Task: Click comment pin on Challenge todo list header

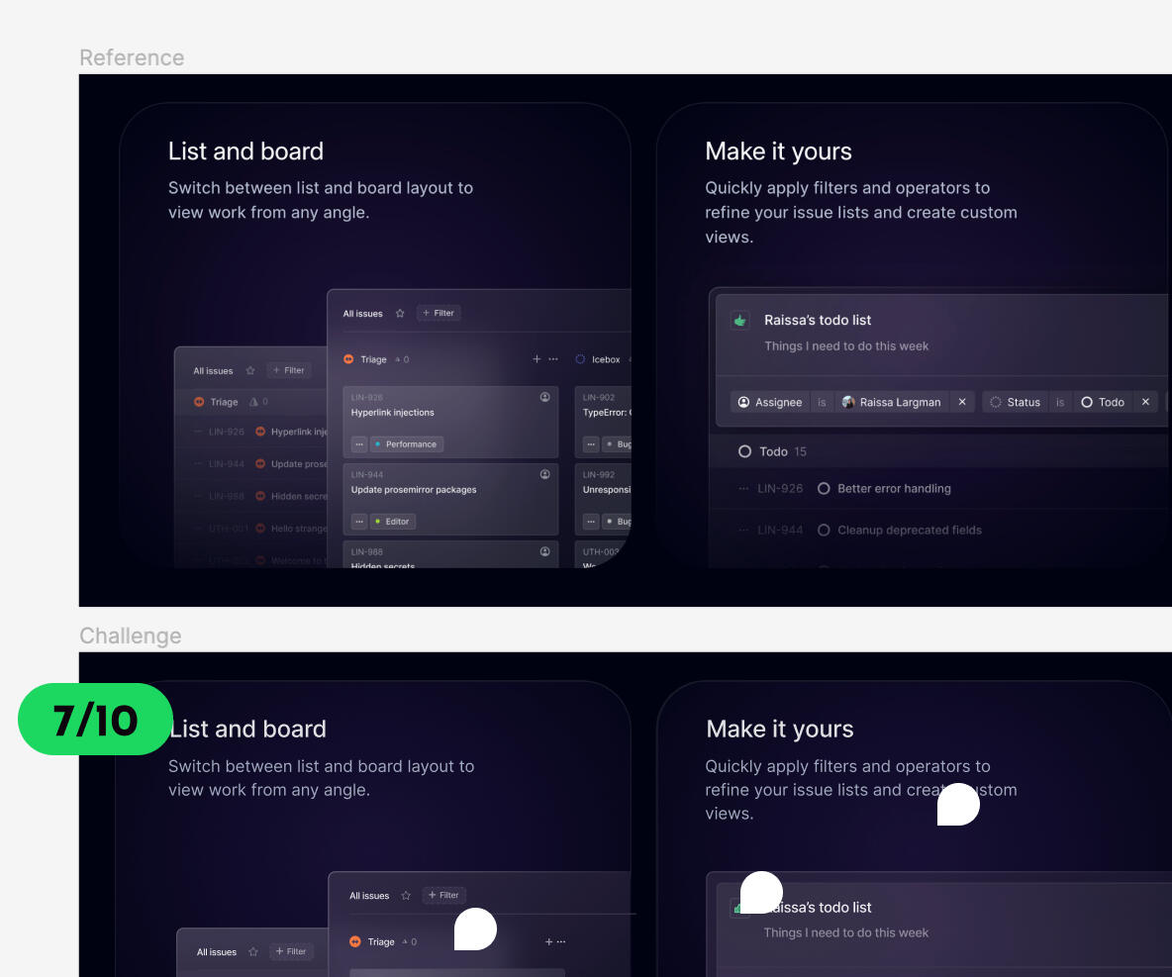Action: coord(761,893)
